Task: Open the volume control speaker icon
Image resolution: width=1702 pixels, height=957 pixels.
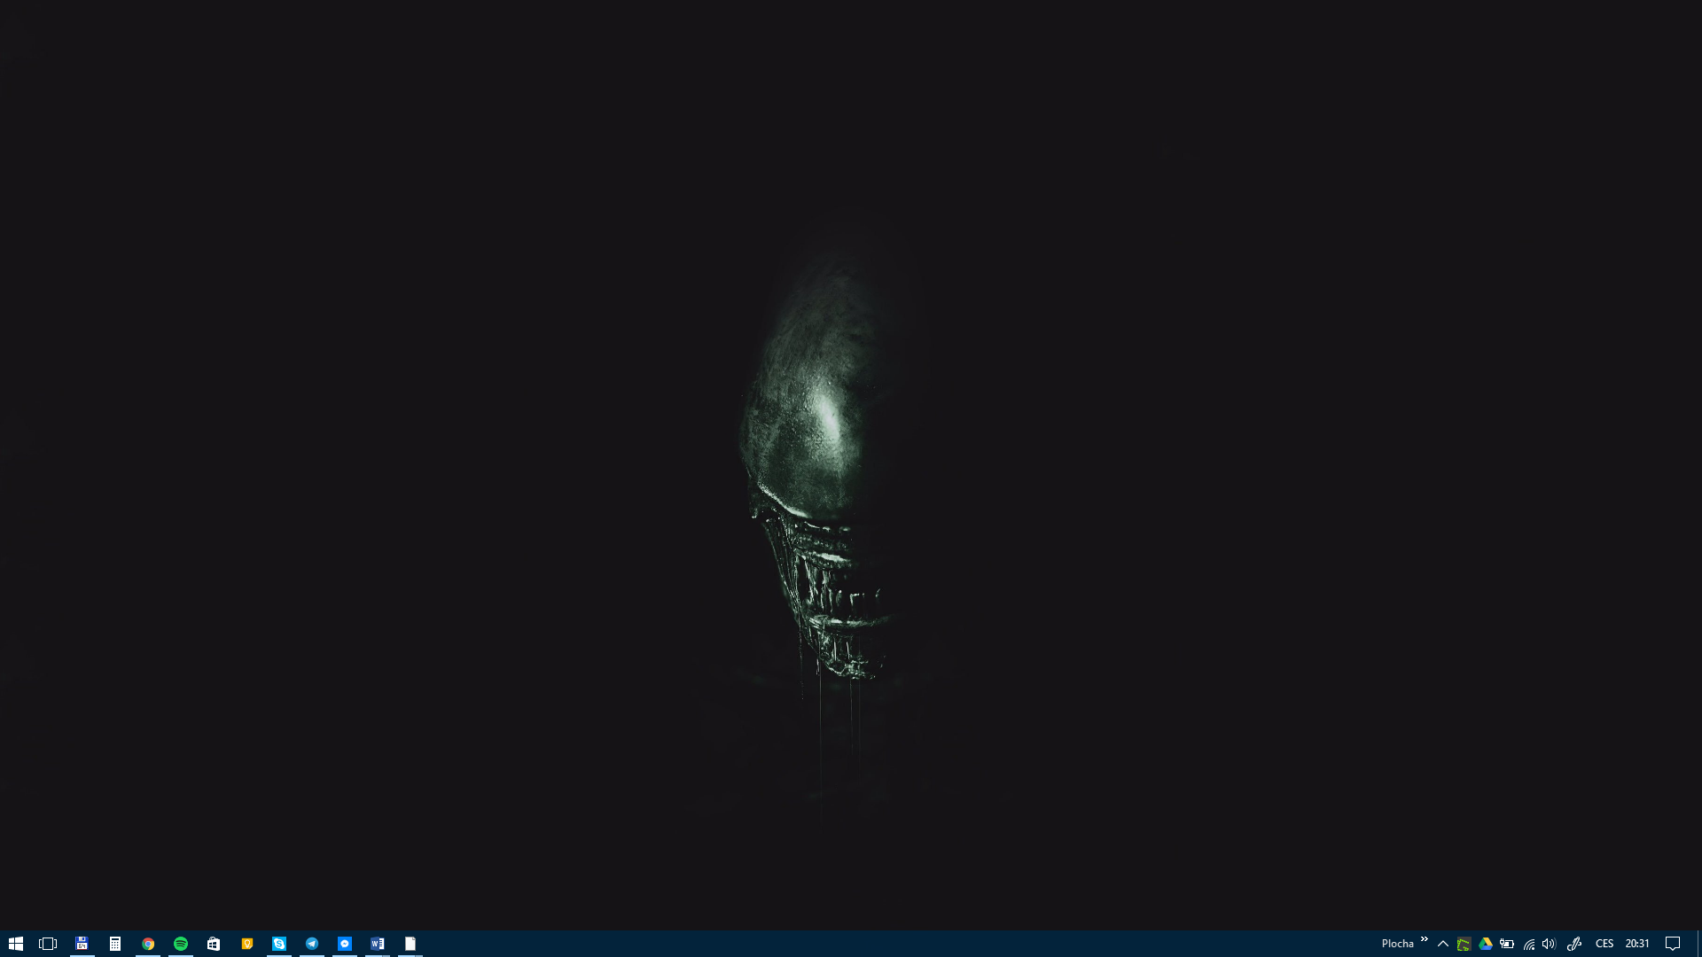Action: click(x=1549, y=944)
